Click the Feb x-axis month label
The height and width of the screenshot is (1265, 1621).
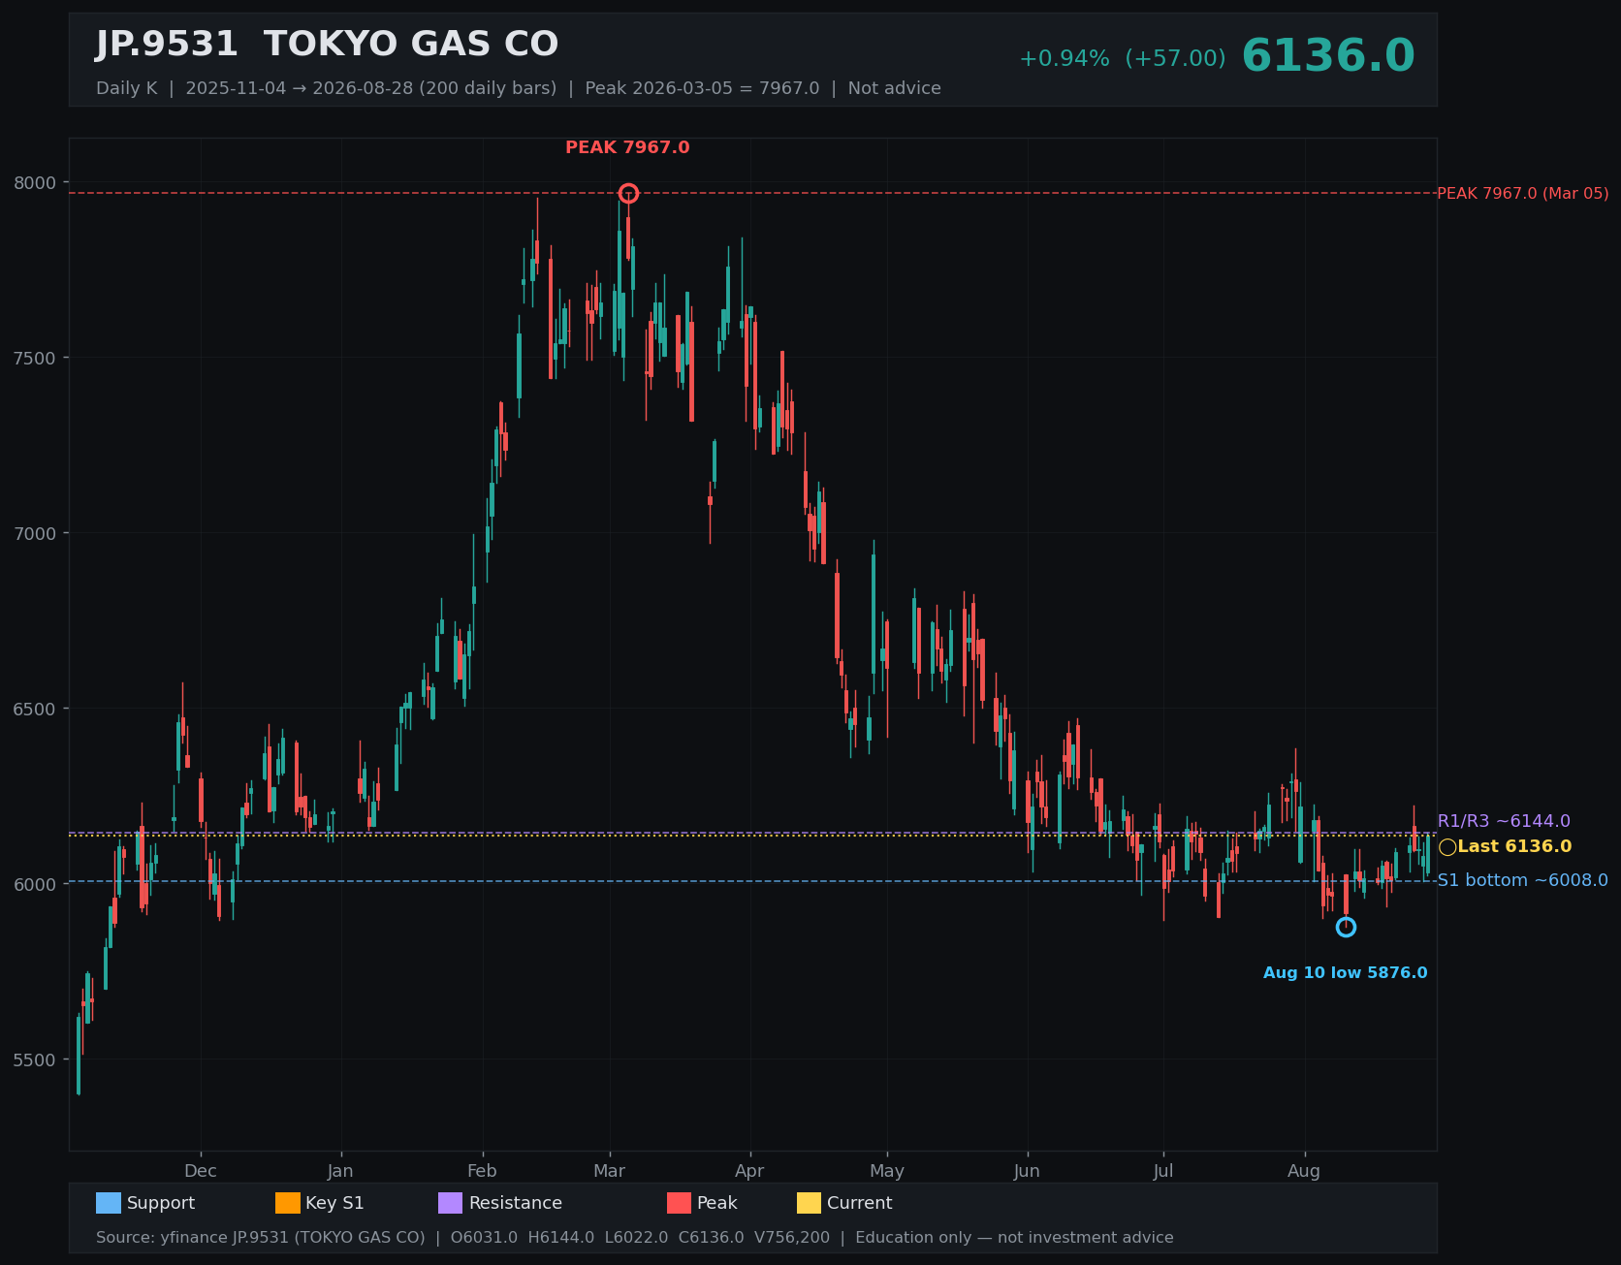pos(482,1171)
